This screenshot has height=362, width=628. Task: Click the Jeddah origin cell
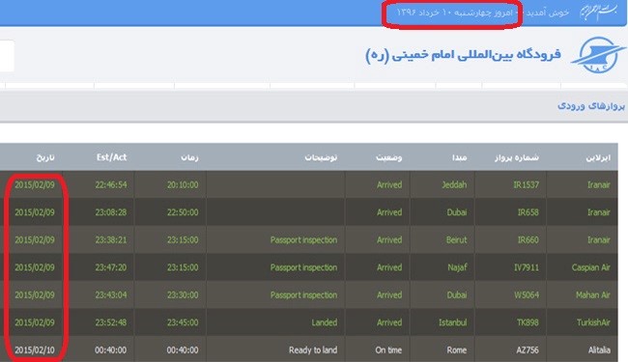454,184
